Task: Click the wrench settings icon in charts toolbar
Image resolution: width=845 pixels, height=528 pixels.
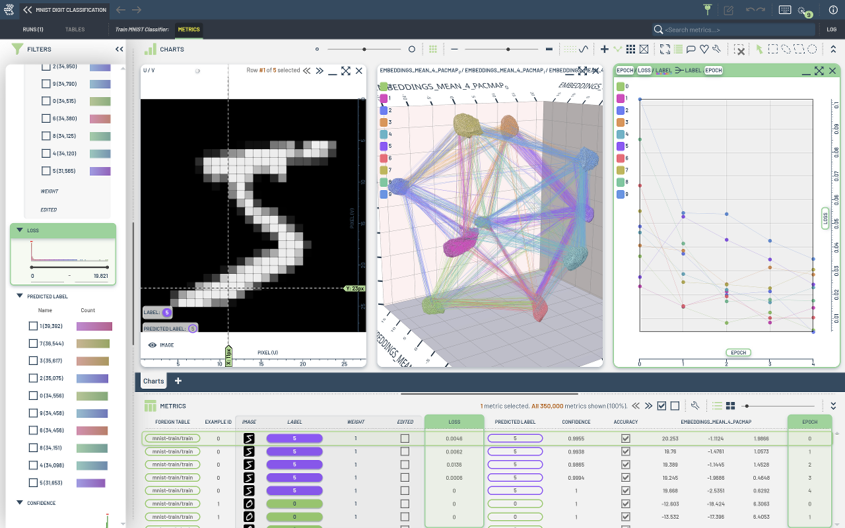Action: [x=716, y=49]
